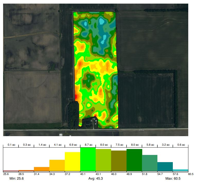Select the yellow 37.2–40.1 histogram bar
Image resolution: width=197 pixels, height=184 pixels.
point(73,162)
